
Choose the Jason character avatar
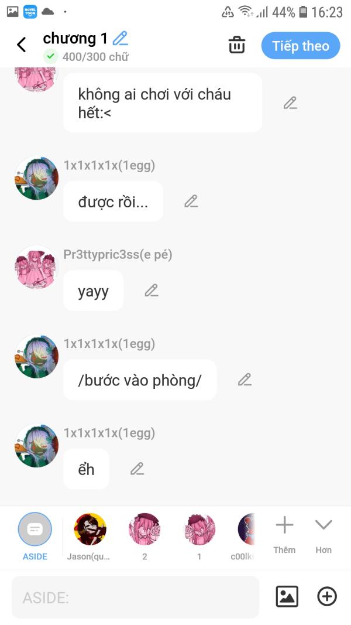click(x=90, y=536)
